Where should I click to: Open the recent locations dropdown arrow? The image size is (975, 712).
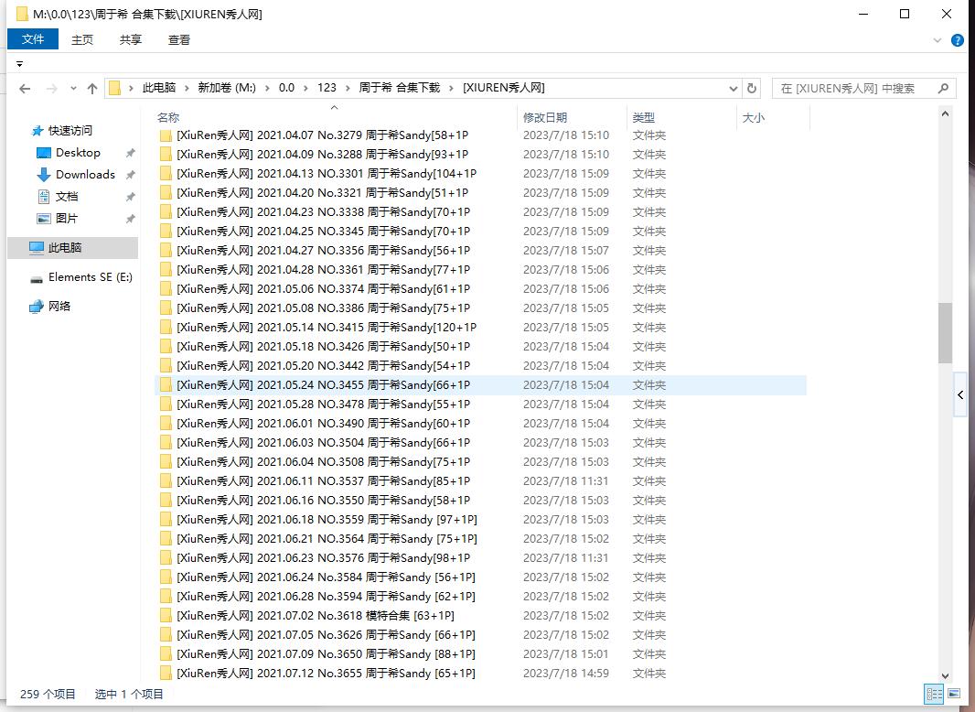[71, 89]
